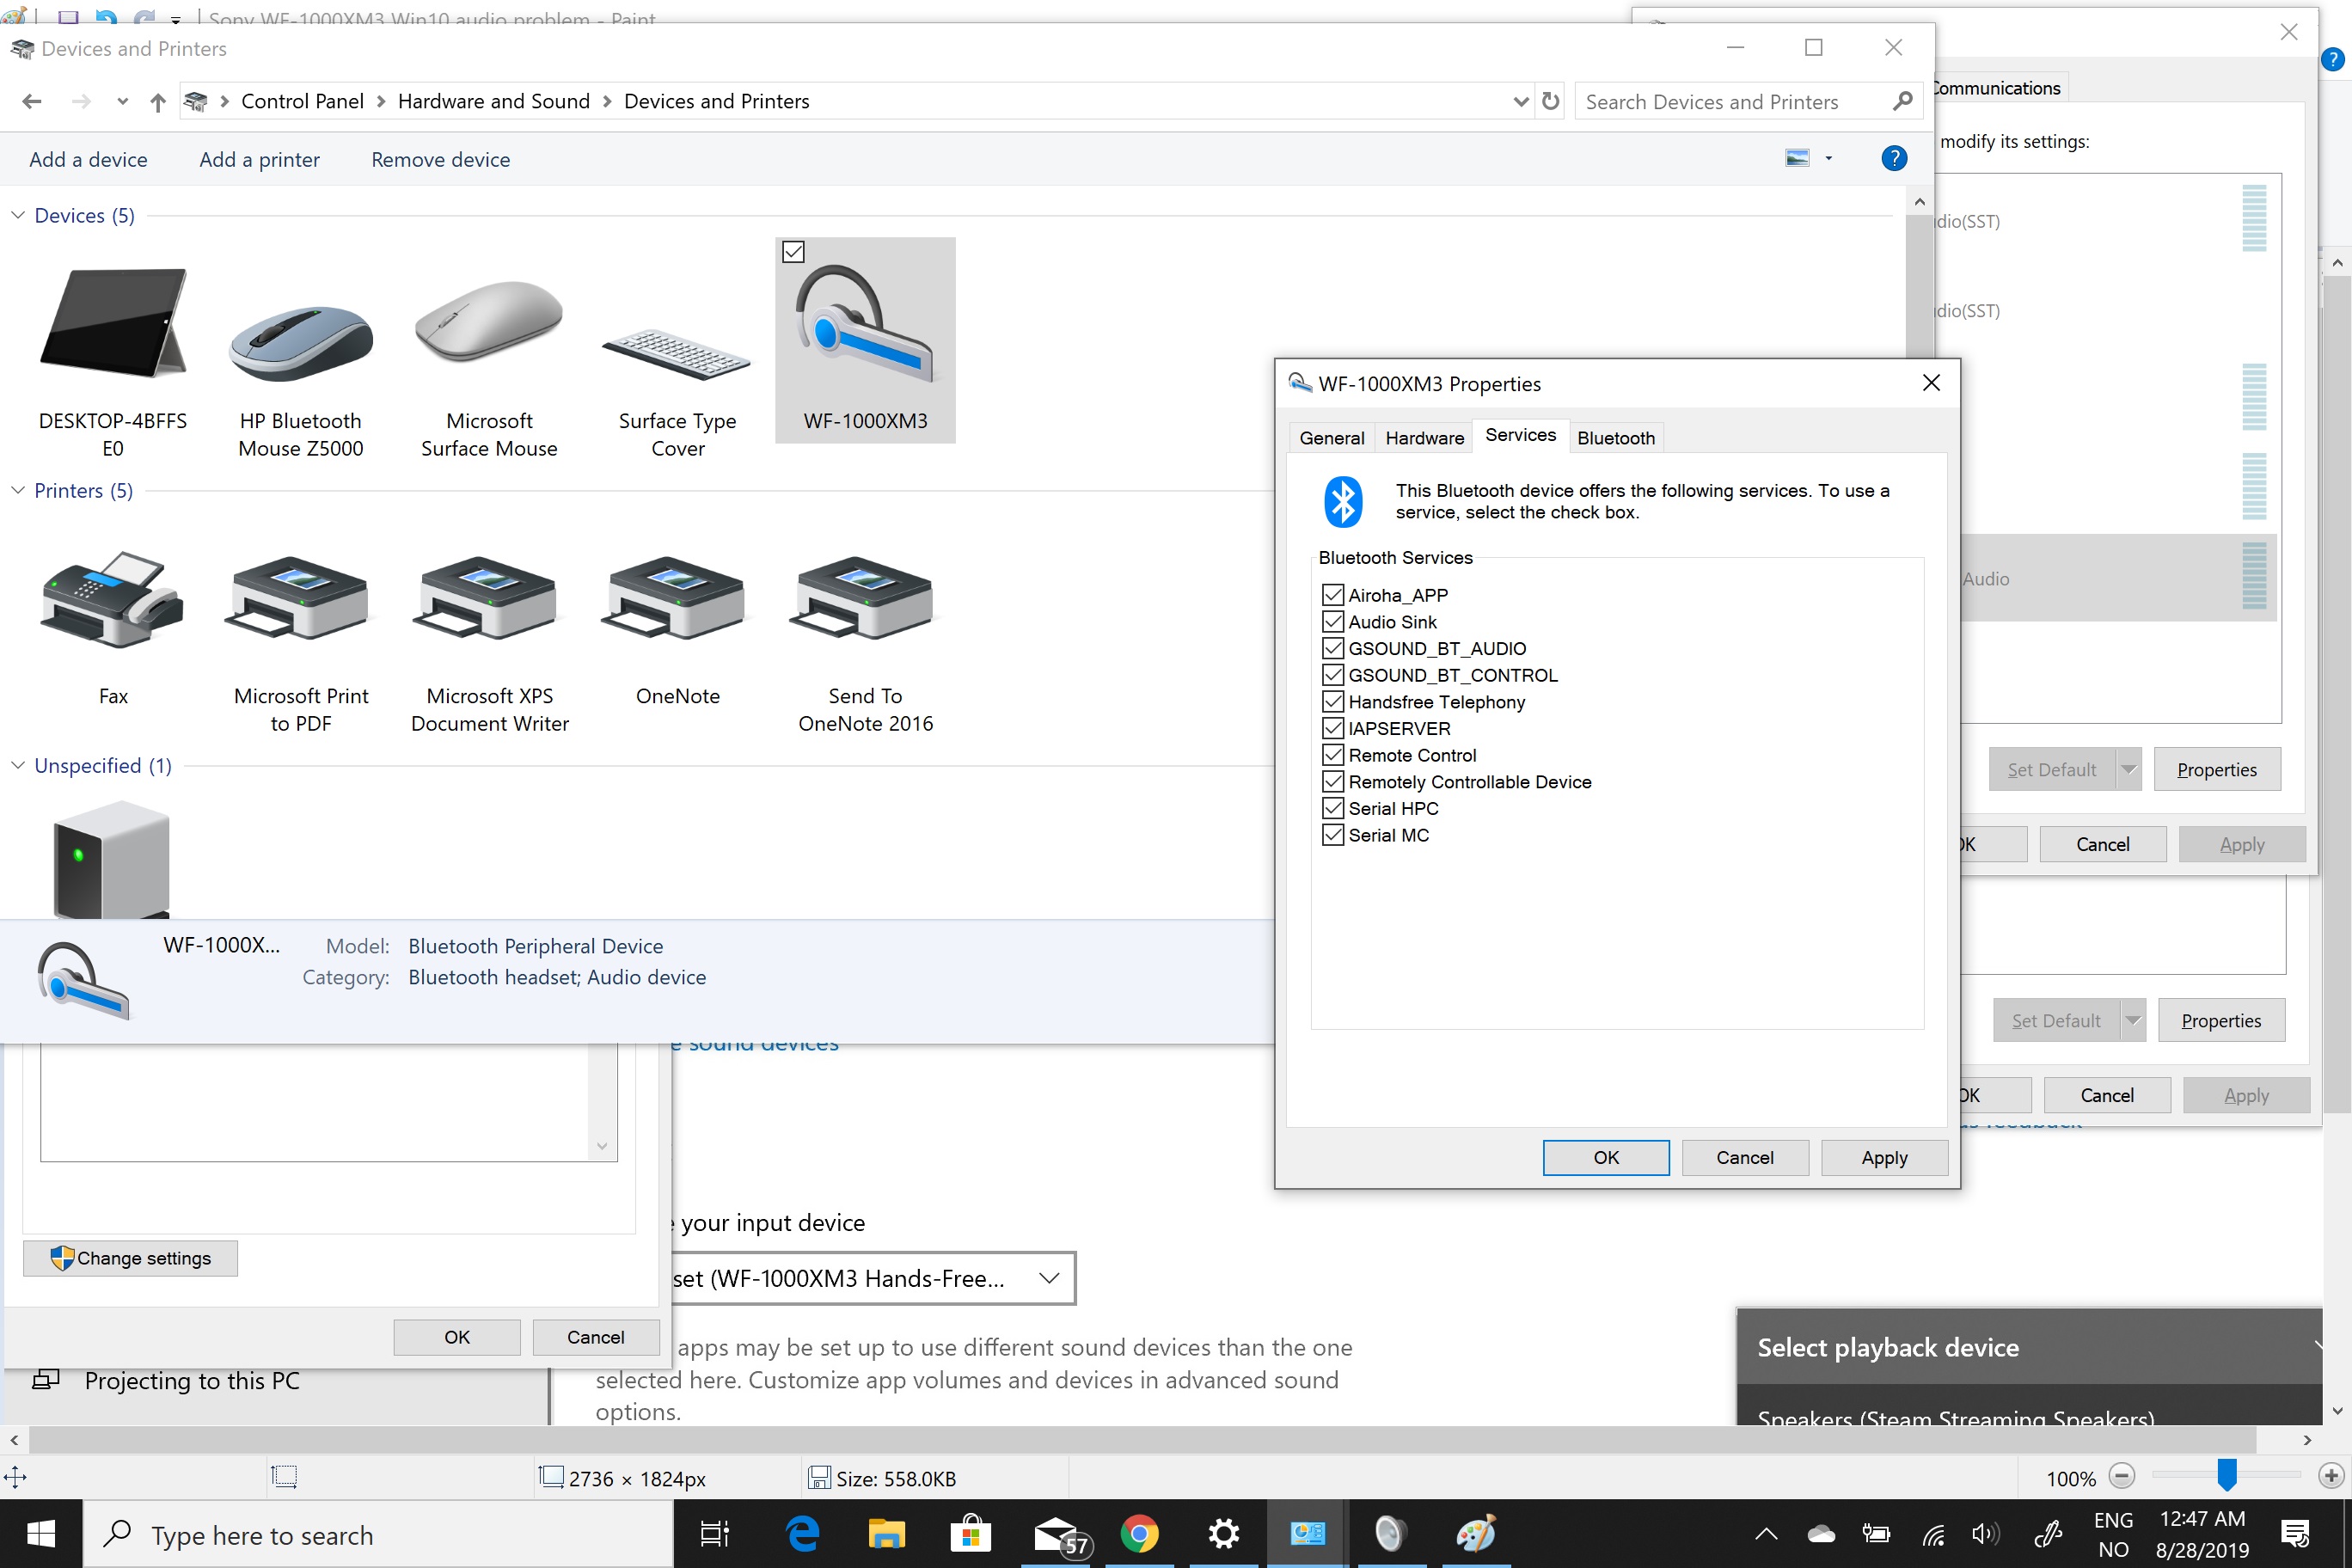Uncheck the Handsfree Telephony service
2352x1568 pixels.
click(x=1333, y=701)
